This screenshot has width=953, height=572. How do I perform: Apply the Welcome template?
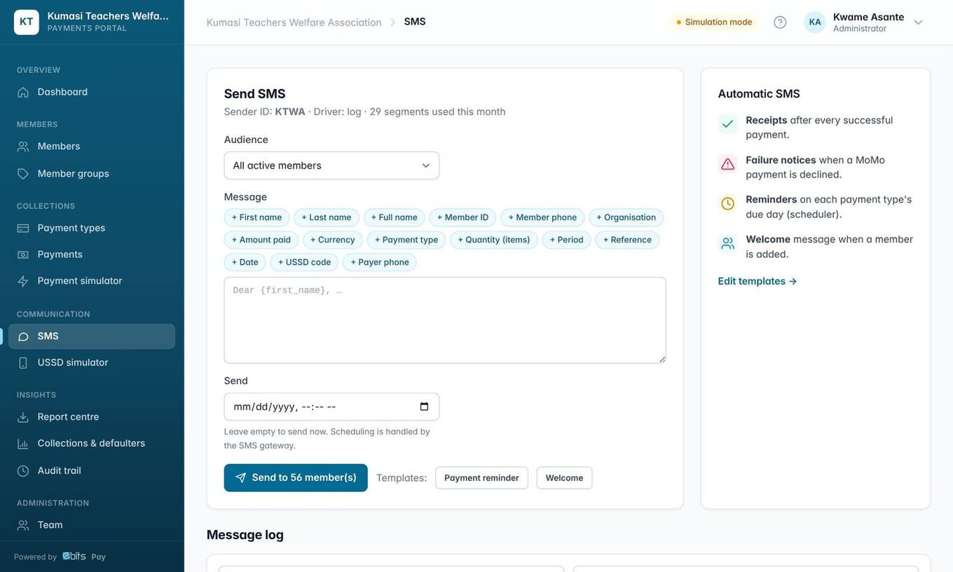tap(564, 478)
